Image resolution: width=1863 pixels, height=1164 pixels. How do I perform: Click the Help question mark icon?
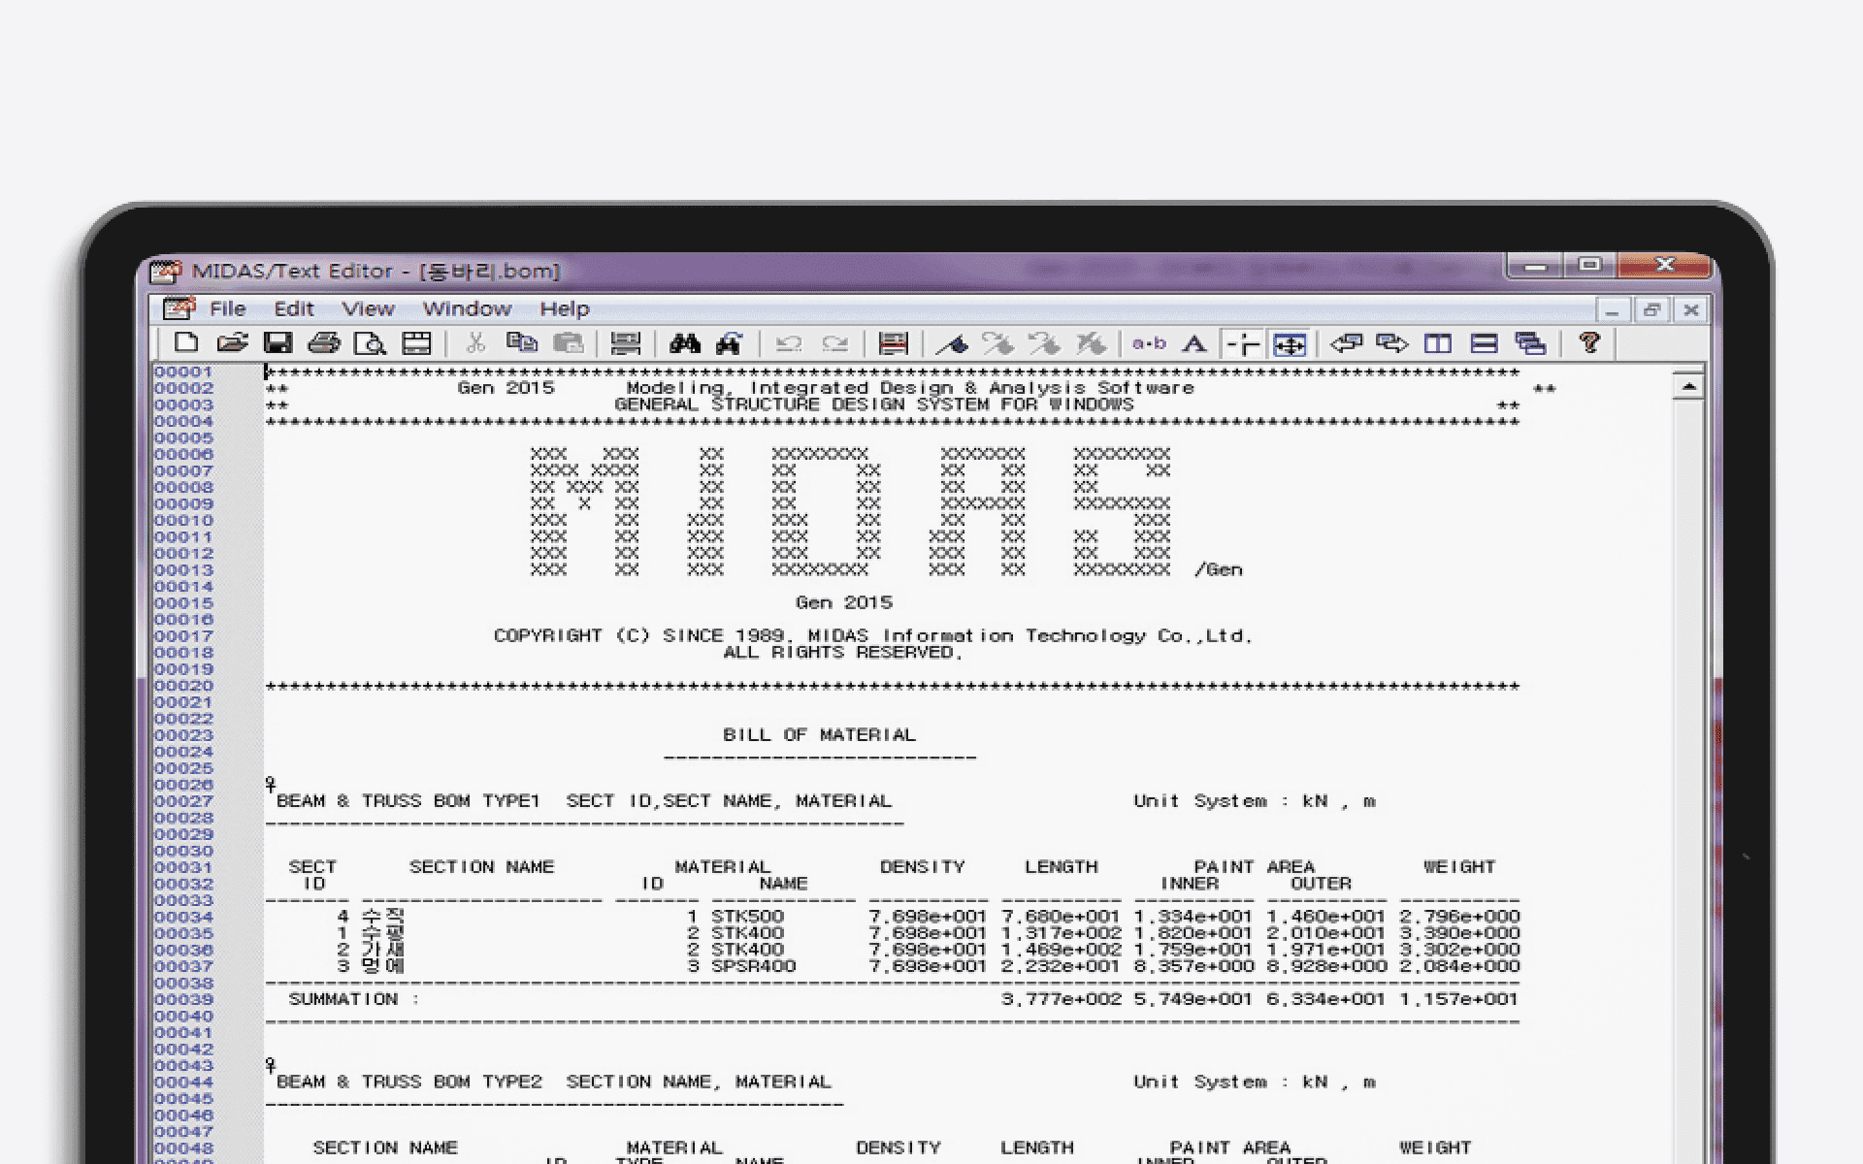[x=1589, y=342]
